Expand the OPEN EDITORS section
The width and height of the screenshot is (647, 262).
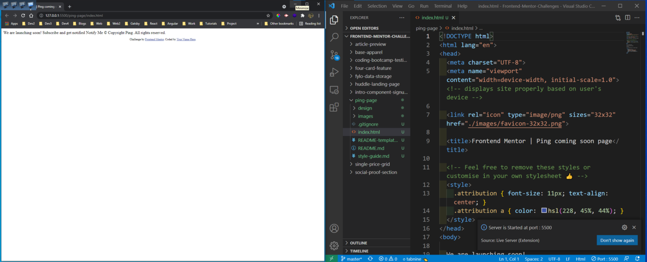pyautogui.click(x=376, y=28)
